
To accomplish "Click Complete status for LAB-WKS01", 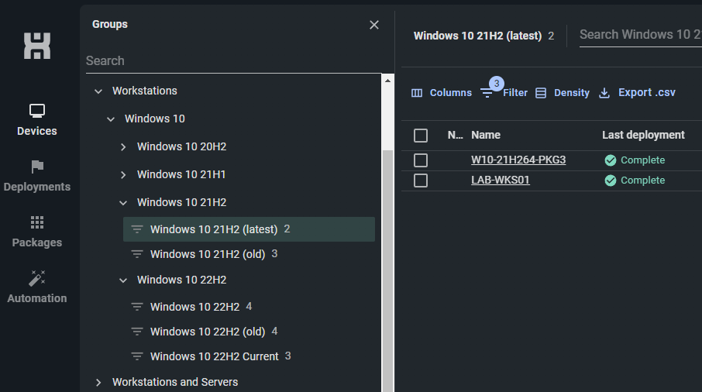I will click(643, 181).
